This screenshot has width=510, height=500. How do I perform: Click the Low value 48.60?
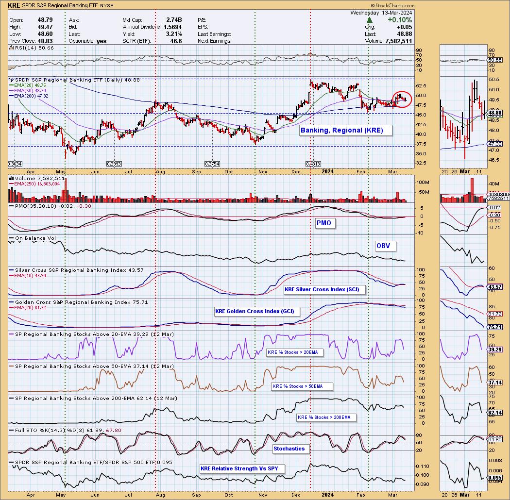pyautogui.click(x=45, y=34)
